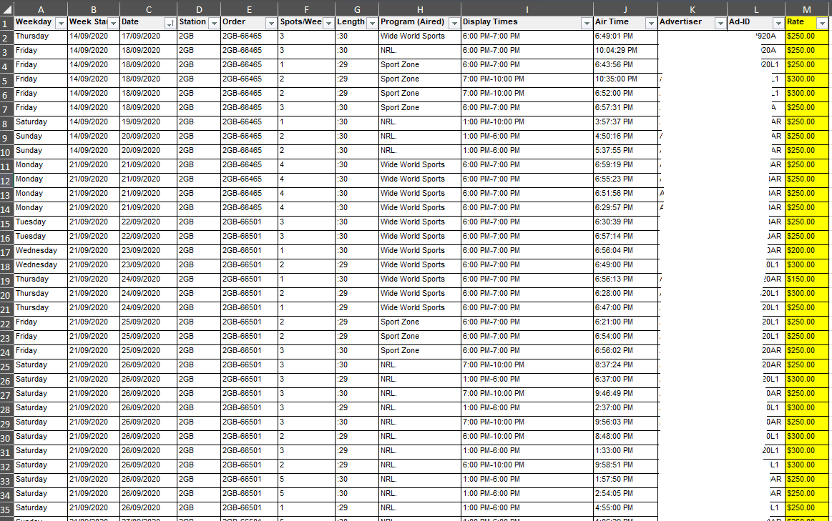The height and width of the screenshot is (521, 832).
Task: Click Tuesday in row 15
Action: click(30, 222)
